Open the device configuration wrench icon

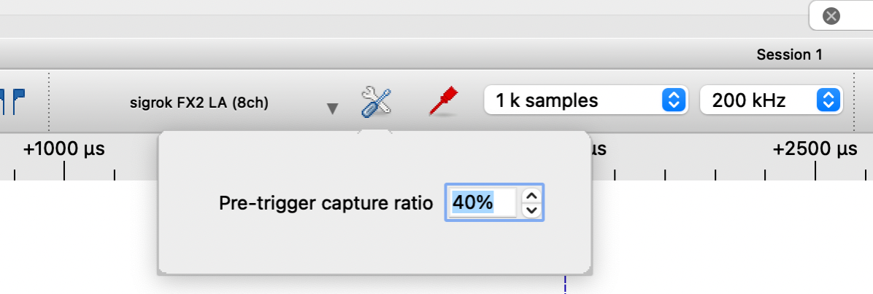(377, 102)
